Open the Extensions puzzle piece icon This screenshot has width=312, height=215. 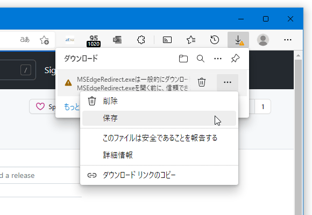141,40
